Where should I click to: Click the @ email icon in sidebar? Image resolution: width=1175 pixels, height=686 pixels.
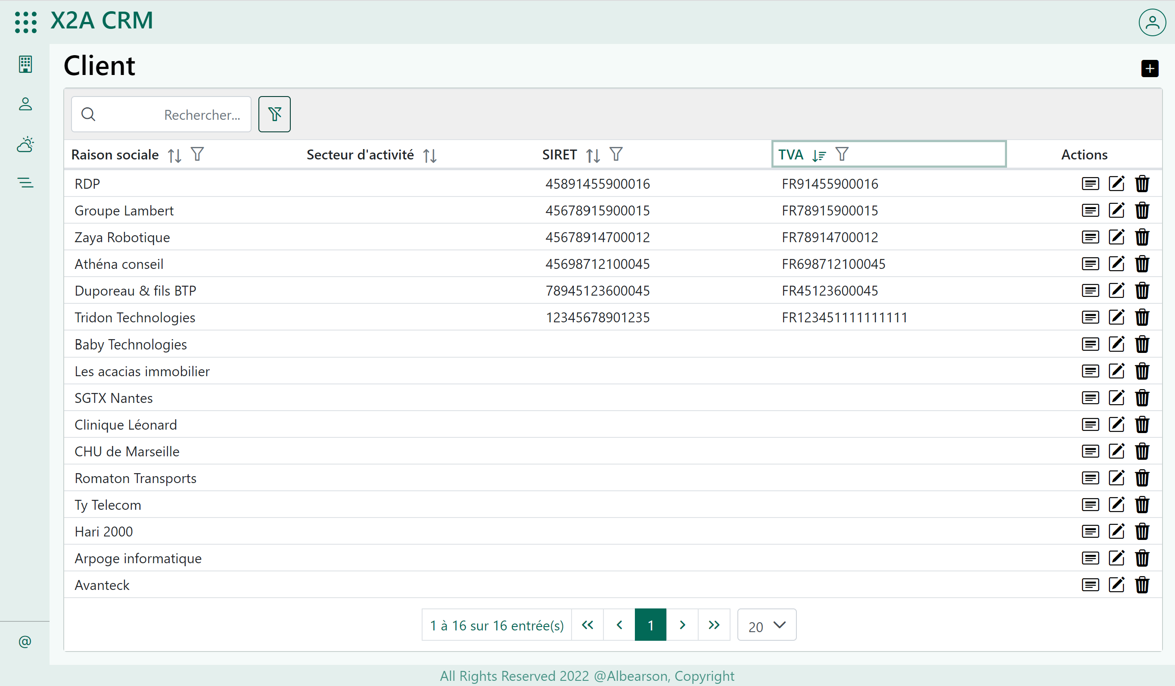25,642
